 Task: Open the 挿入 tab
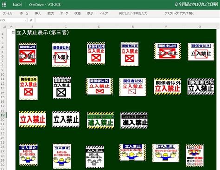[38, 13]
